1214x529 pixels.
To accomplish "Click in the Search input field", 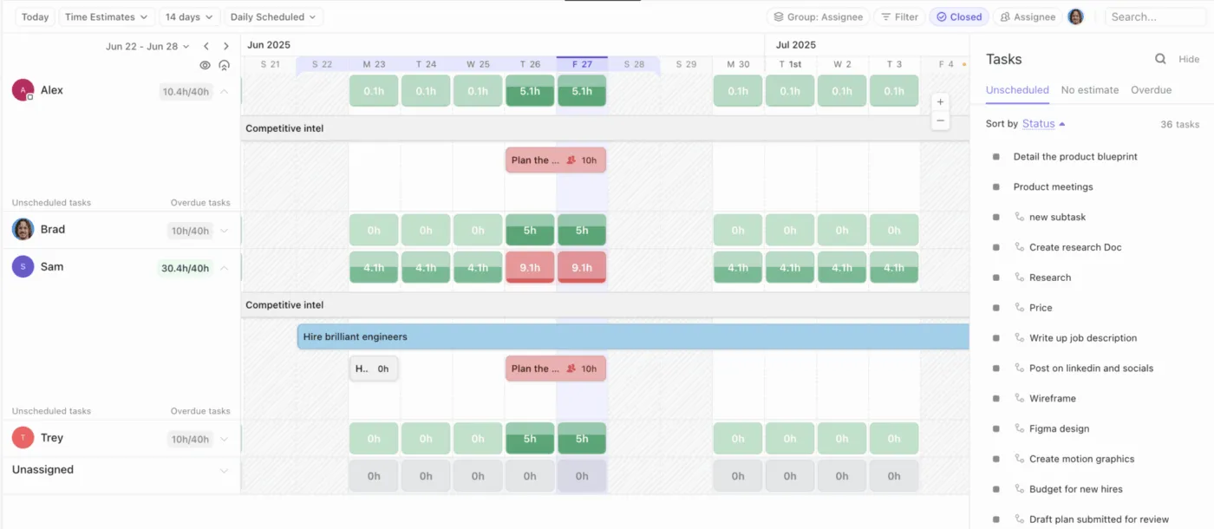I will coord(1156,16).
